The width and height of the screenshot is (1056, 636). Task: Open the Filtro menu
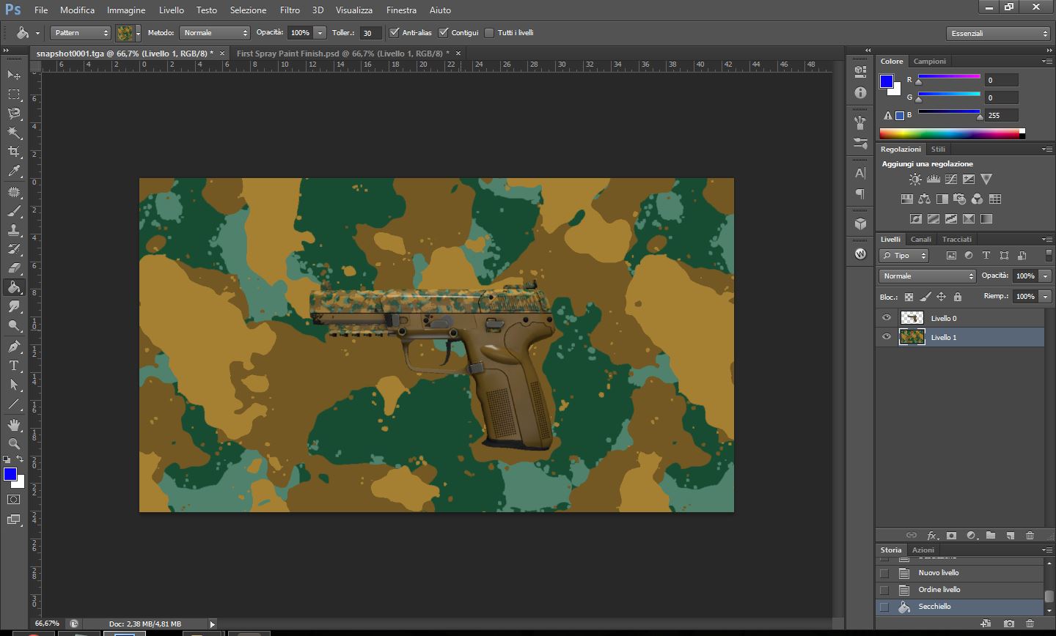point(290,10)
